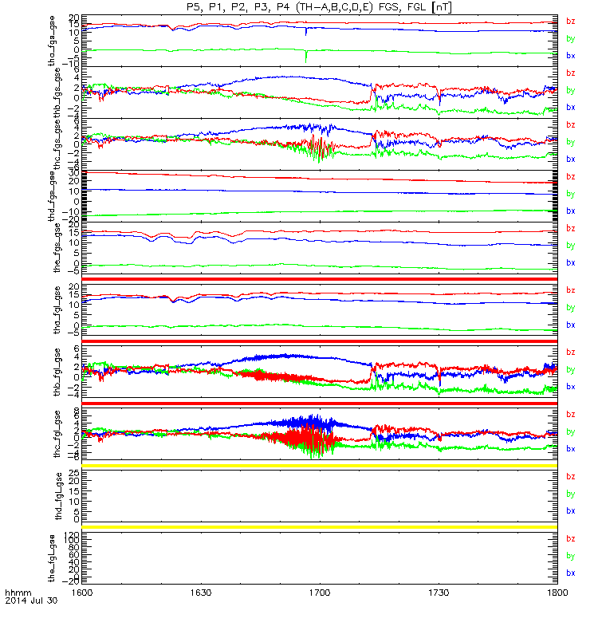Click the by legend of thd_fgs_gse panel

(x=571, y=194)
